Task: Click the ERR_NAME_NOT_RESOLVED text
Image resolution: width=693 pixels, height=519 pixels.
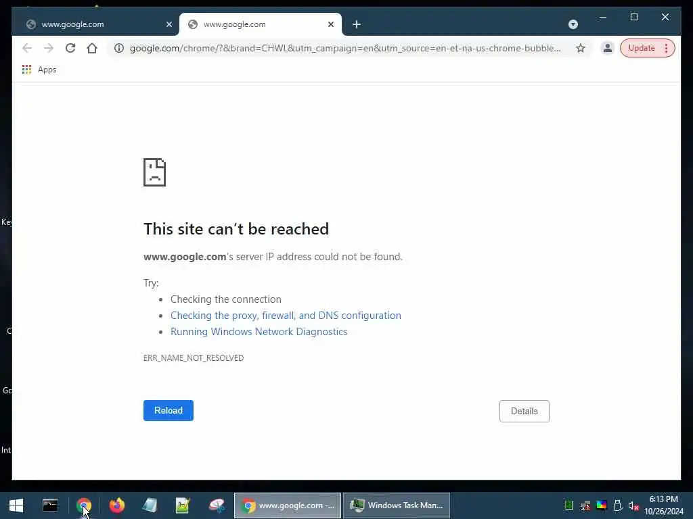Action: 194,358
